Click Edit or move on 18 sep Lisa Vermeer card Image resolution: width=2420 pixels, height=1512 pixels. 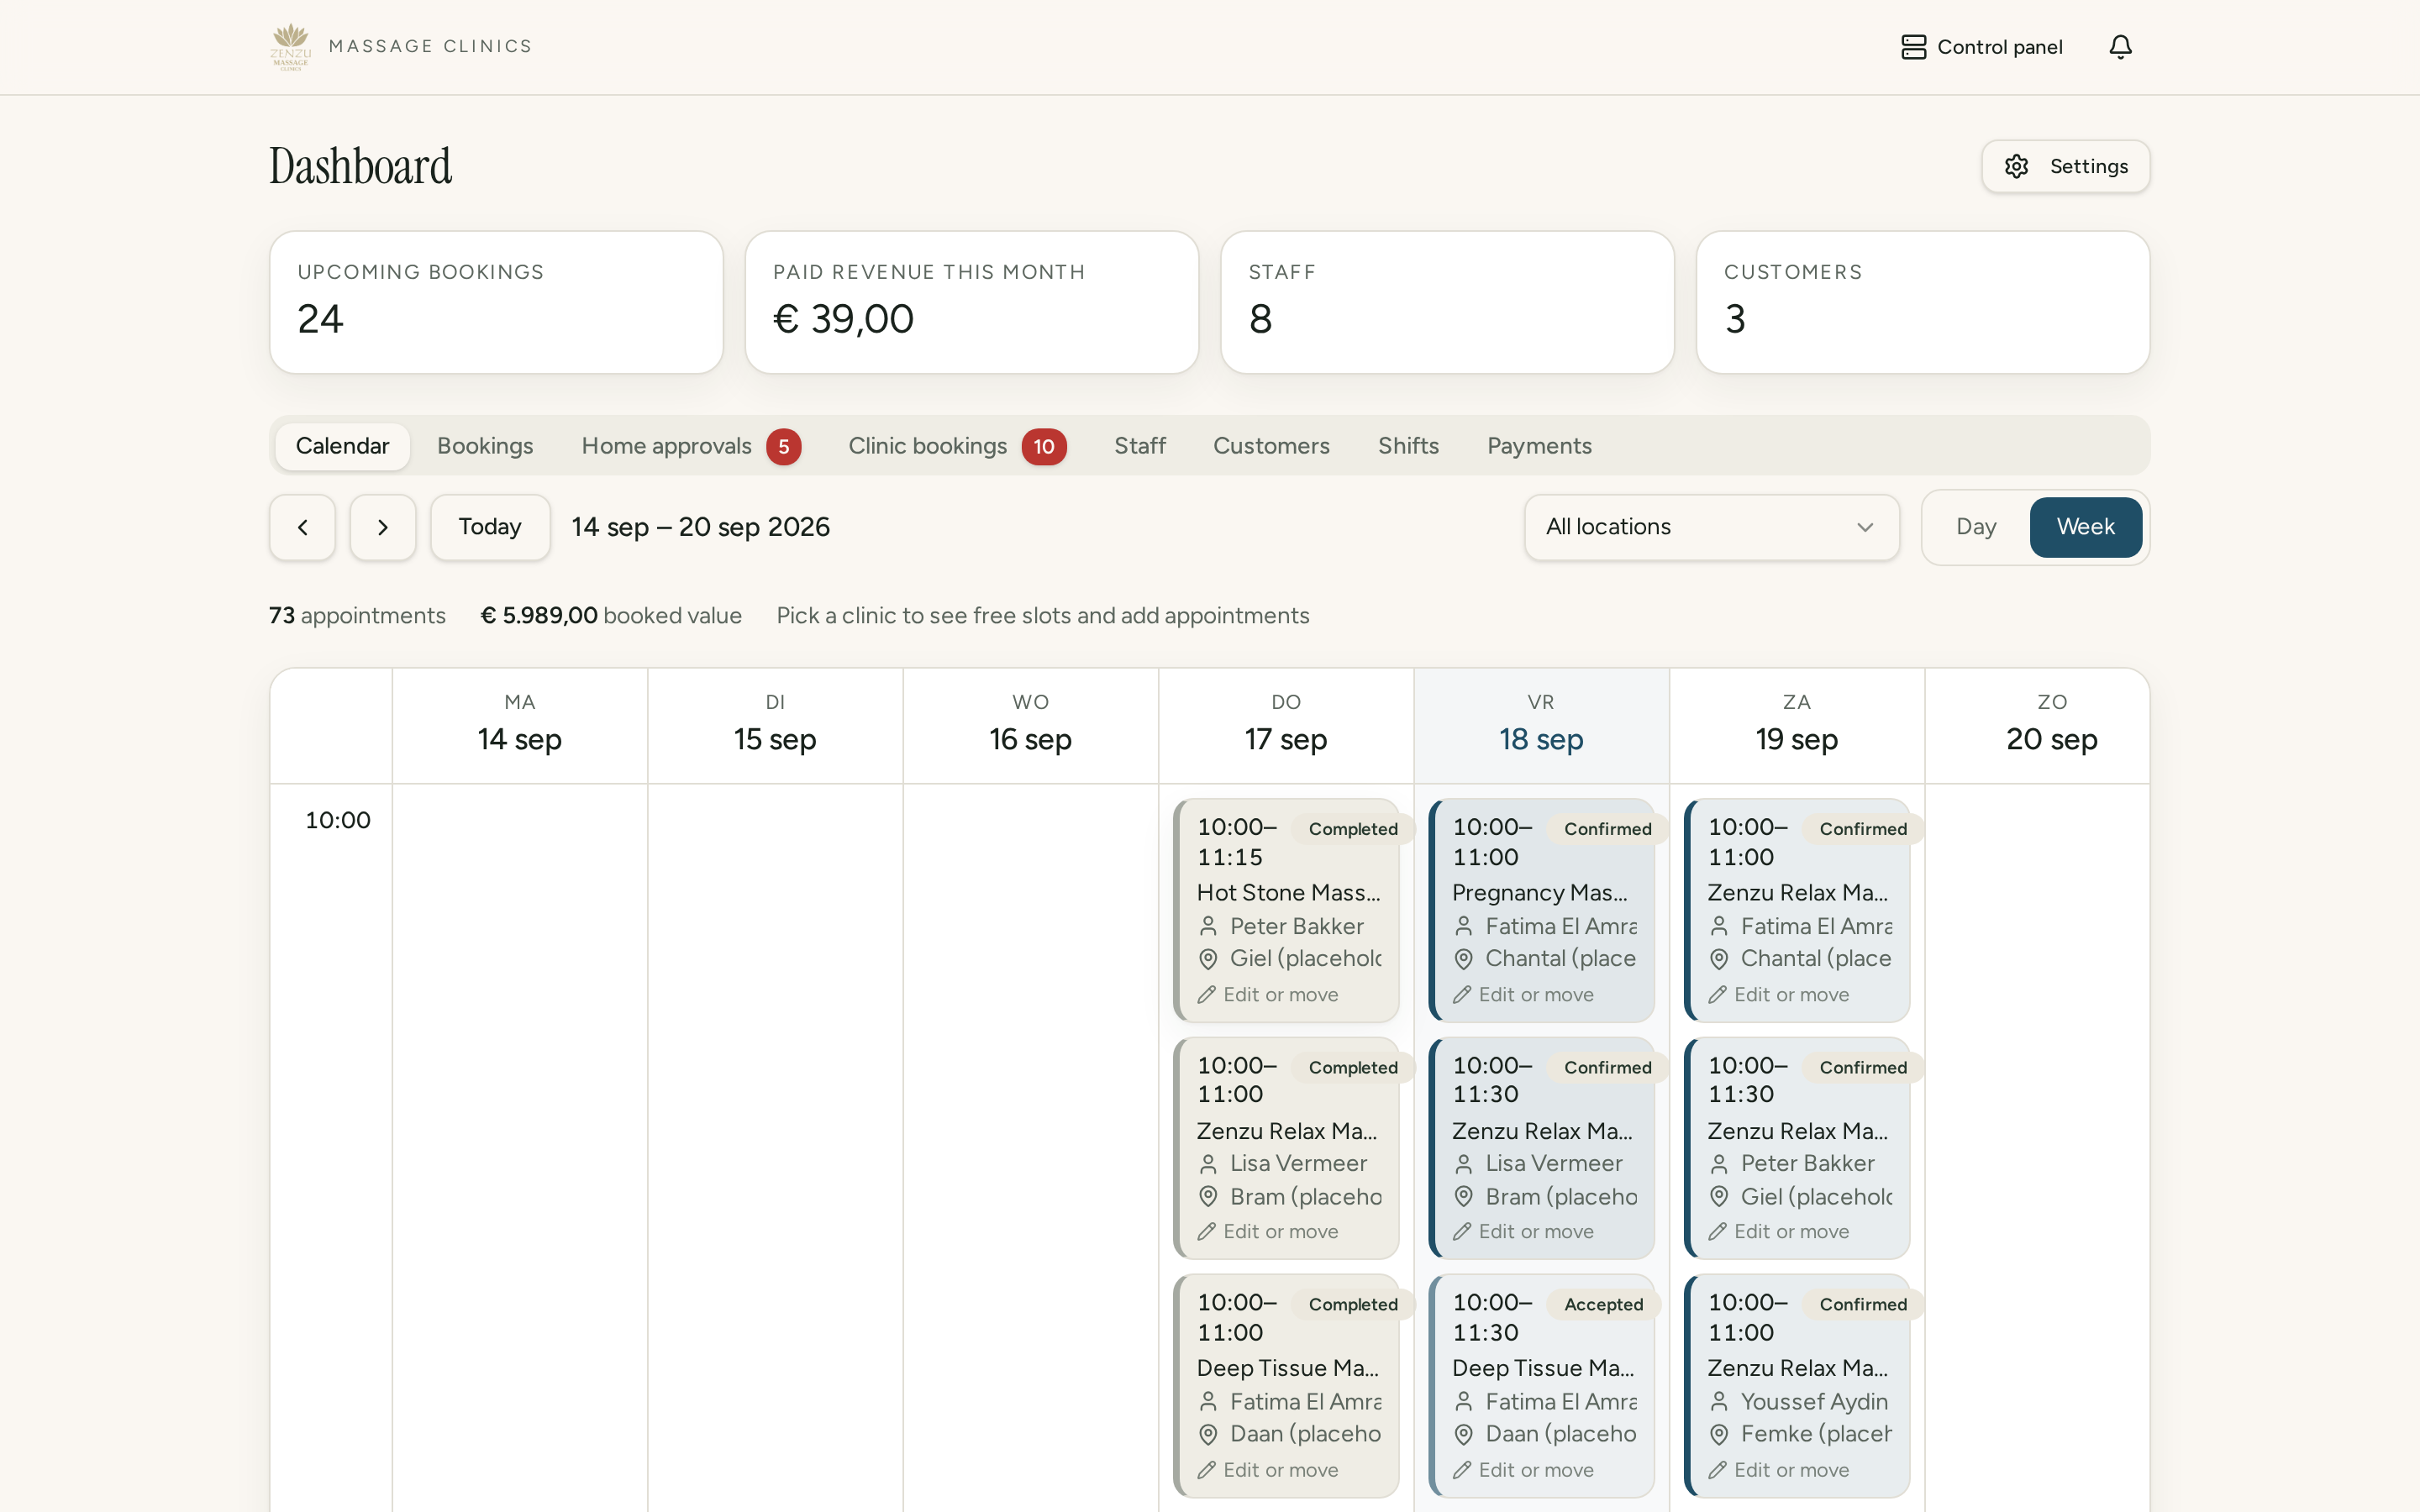(x=1524, y=1232)
